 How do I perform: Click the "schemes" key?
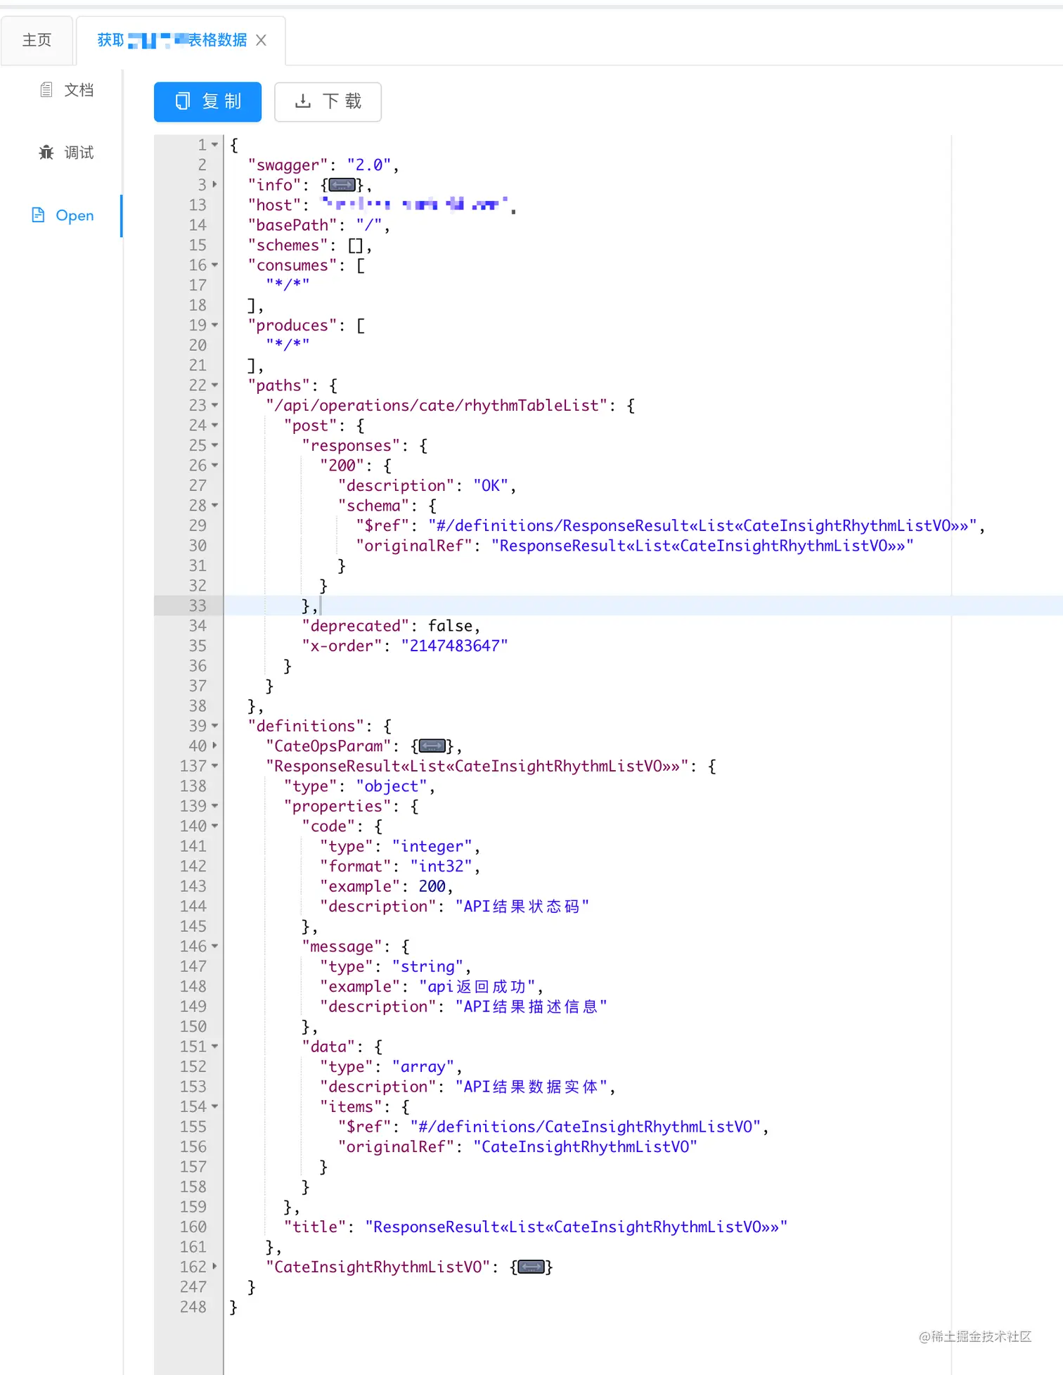[288, 245]
